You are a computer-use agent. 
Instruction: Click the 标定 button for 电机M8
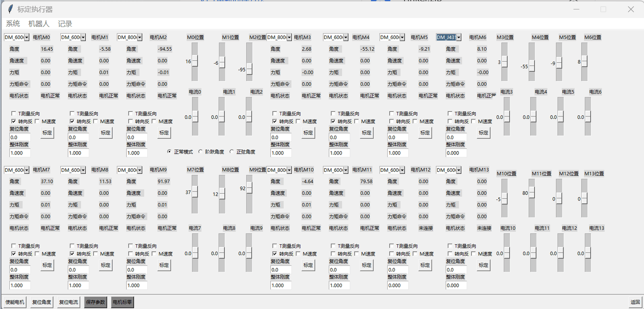pyautogui.click(x=105, y=265)
